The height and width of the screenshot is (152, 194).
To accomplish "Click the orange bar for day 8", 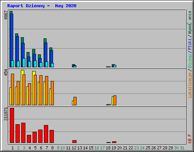I will [52, 93].
